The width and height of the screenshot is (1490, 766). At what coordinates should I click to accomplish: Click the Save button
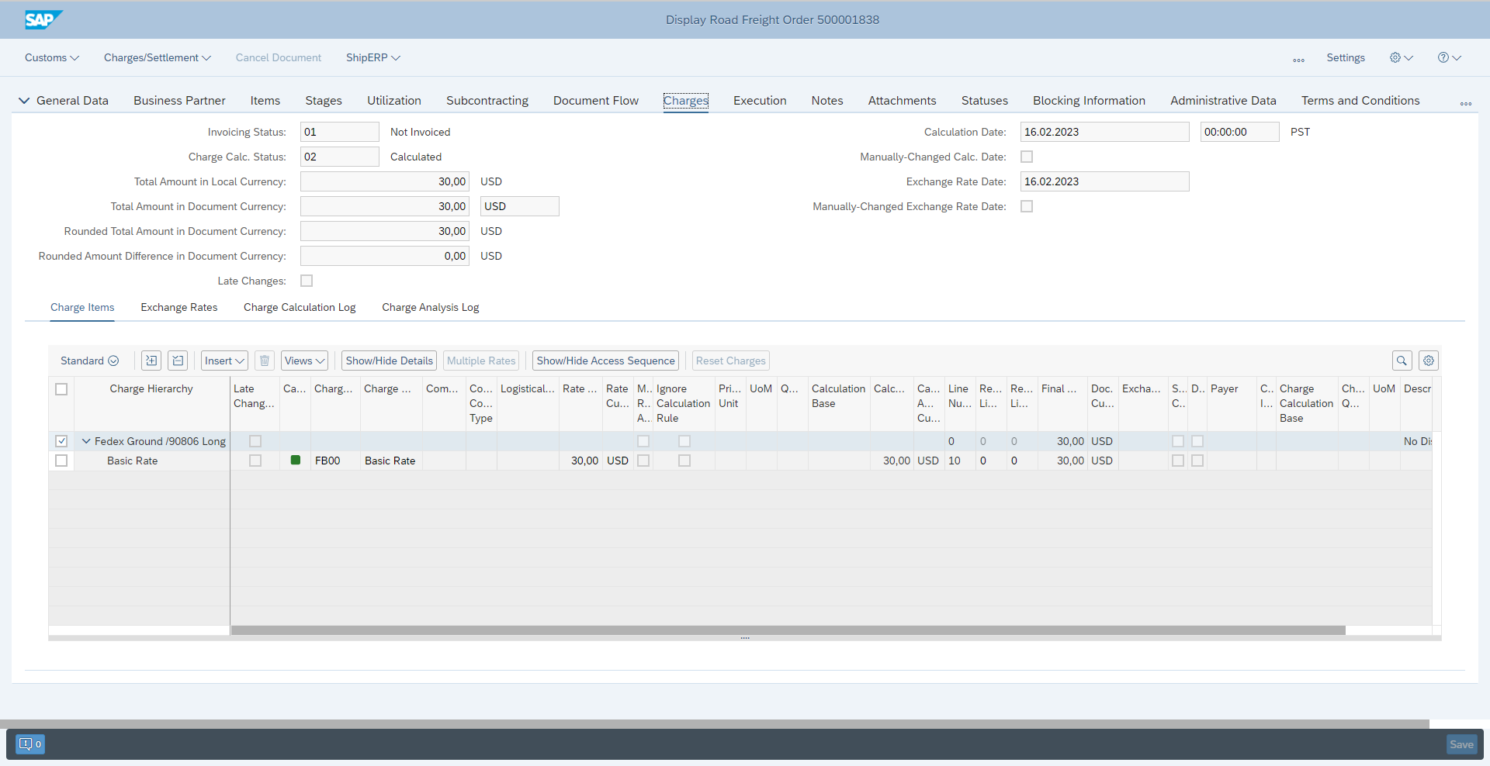click(1461, 744)
